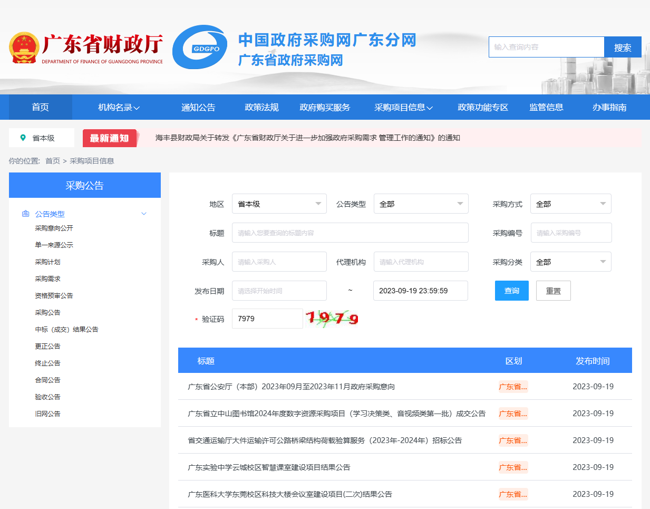Click the 重置 reset button
This screenshot has width=650, height=509.
coord(553,291)
